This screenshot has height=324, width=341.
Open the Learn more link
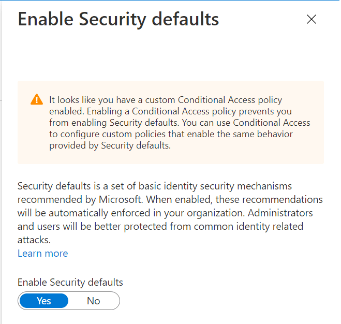click(x=42, y=253)
